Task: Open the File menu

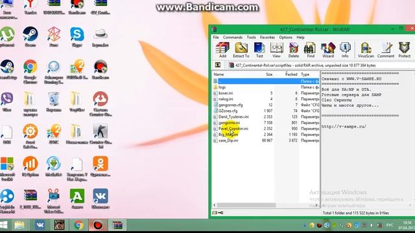Action: pyautogui.click(x=216, y=38)
